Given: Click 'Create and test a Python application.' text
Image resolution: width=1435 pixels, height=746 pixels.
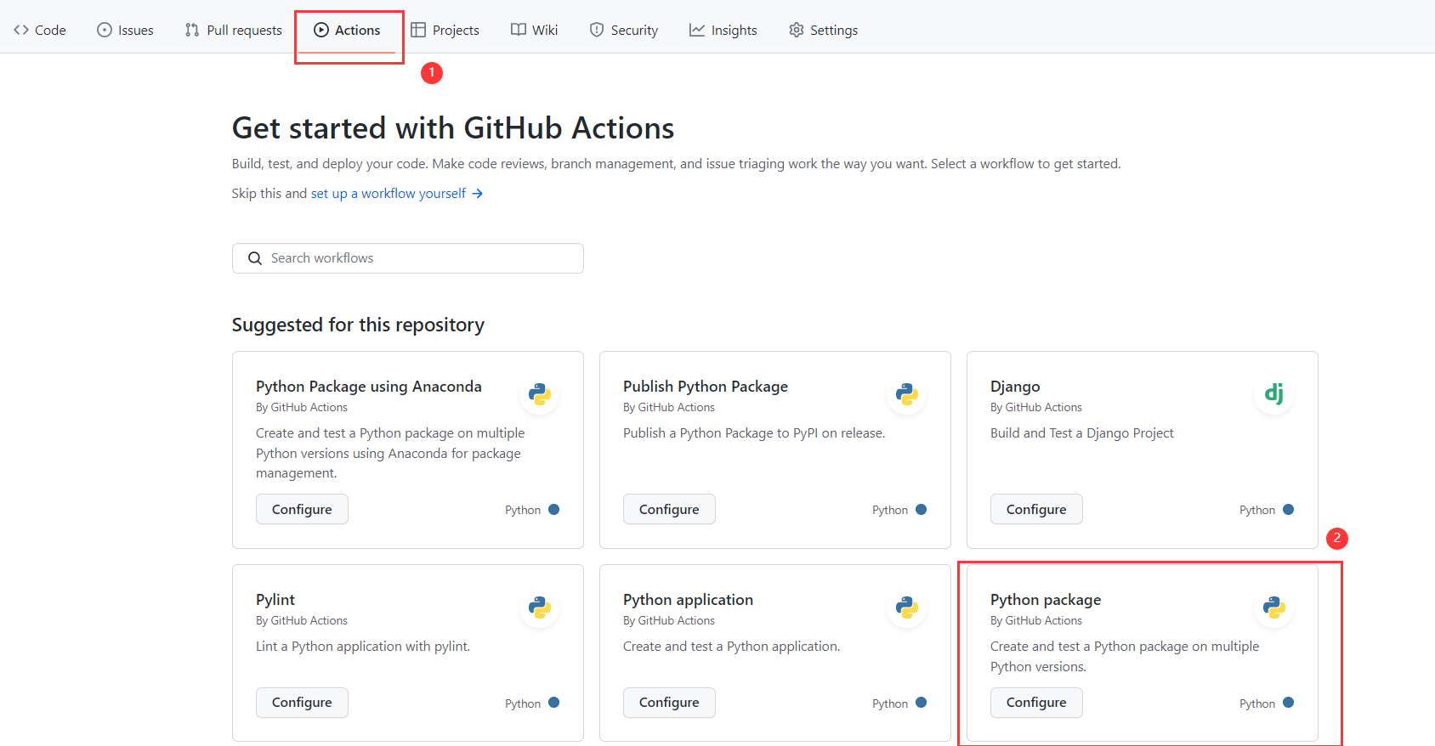Looking at the screenshot, I should pyautogui.click(x=731, y=647).
